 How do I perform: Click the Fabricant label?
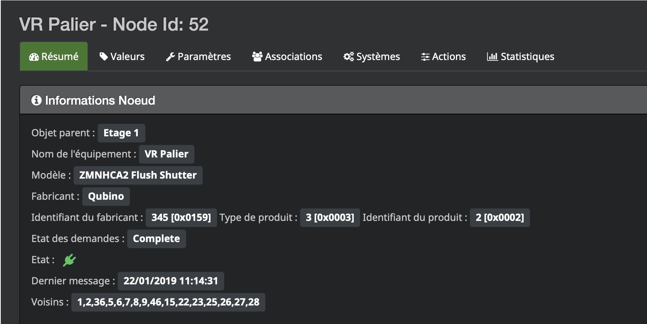pyautogui.click(x=55, y=196)
